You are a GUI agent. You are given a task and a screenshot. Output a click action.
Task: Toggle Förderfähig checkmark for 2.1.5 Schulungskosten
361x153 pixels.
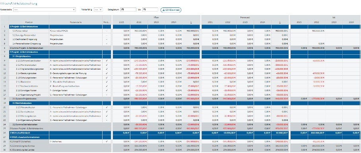pyautogui.click(x=107, y=78)
